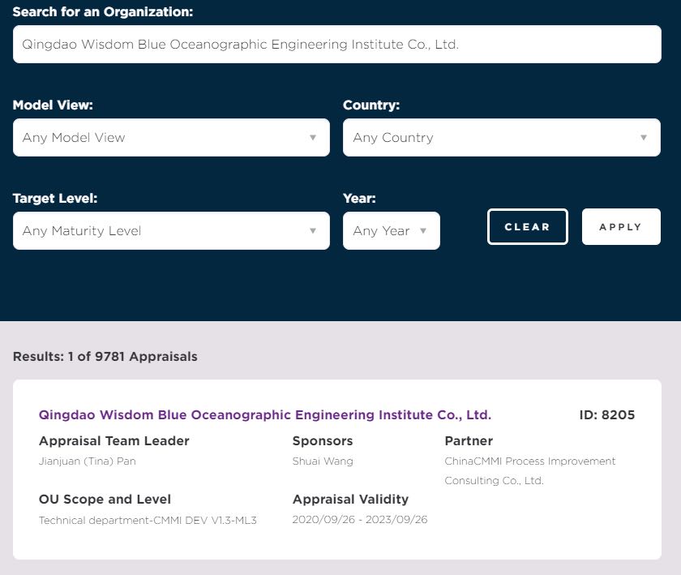Viewport: 681px width, 575px height.
Task: Click the 'Search for an Organization:' label
Action: pyautogui.click(x=103, y=11)
